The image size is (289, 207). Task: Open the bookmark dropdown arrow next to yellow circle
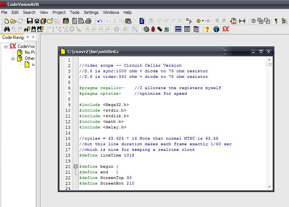coord(203,21)
